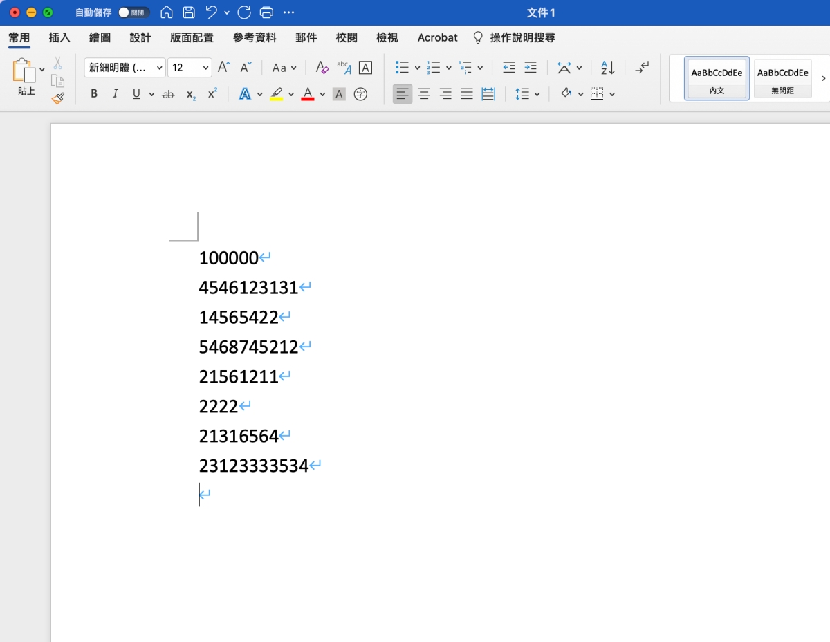
Task: Click the Clear All Formatting icon
Action: click(x=322, y=68)
